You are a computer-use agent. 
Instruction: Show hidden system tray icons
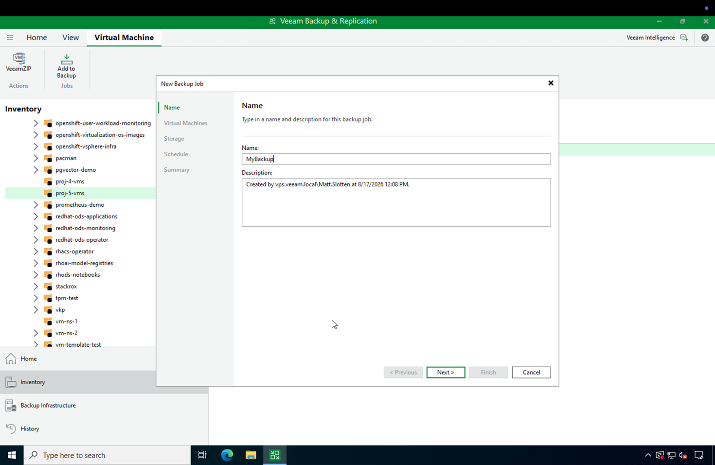648,455
